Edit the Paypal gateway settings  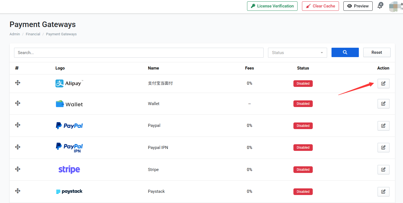pyautogui.click(x=383, y=126)
